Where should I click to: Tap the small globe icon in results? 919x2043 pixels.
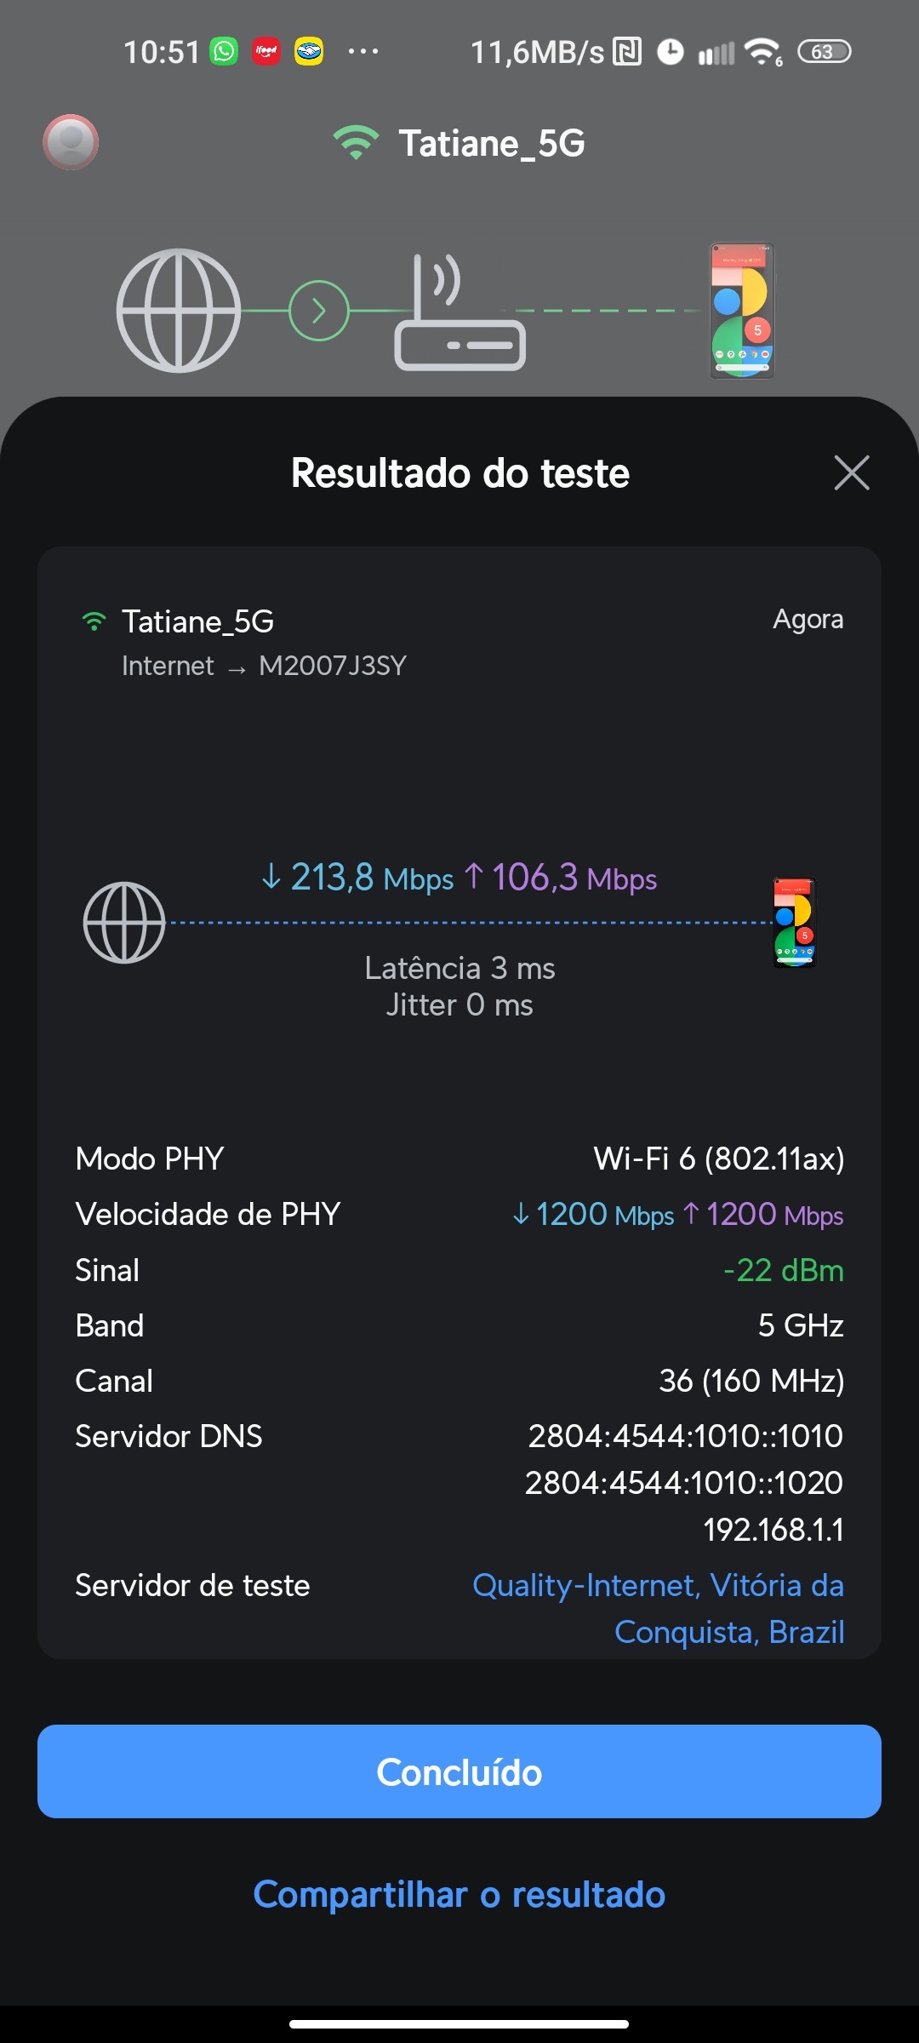124,923
